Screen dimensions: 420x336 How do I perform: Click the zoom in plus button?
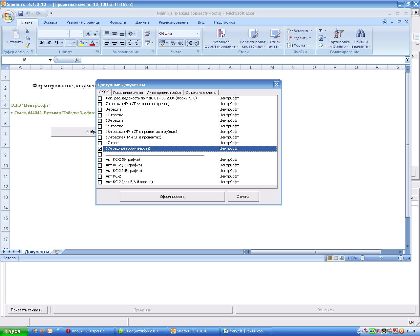click(401, 258)
